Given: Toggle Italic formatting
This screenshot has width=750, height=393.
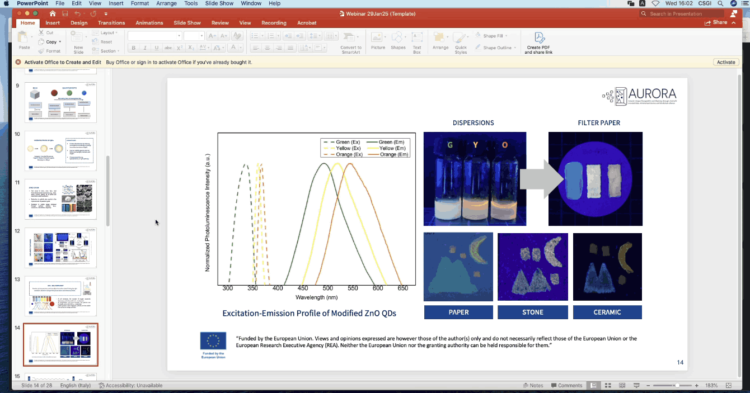Looking at the screenshot, I should [145, 48].
